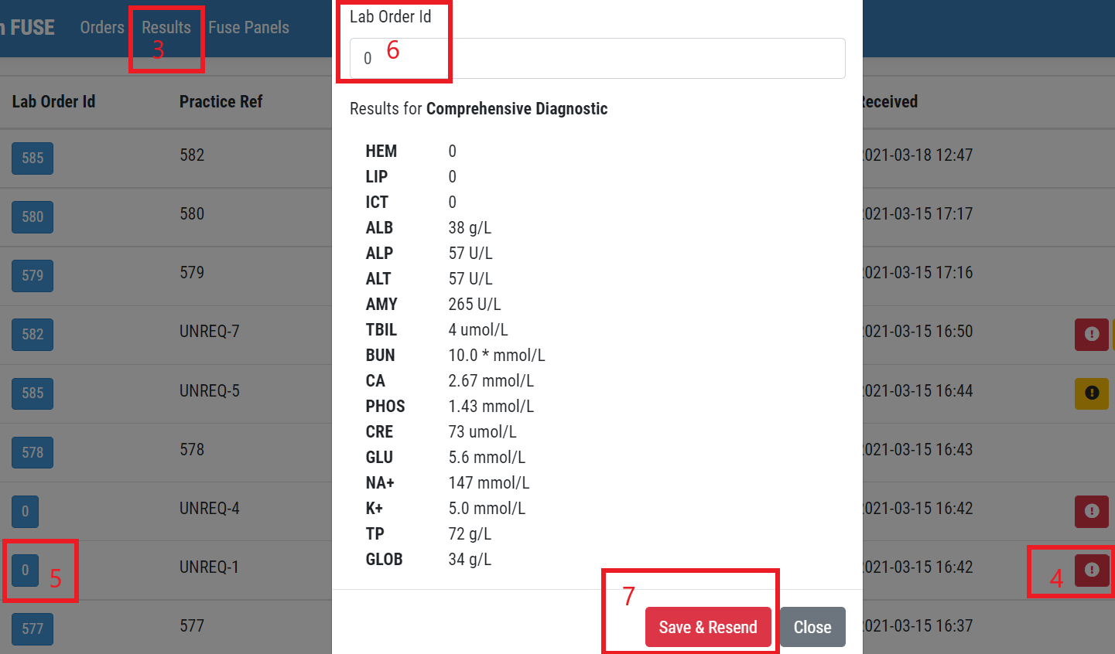Click red alert icon on UNREQ-4 row
1115x654 pixels.
[1092, 511]
